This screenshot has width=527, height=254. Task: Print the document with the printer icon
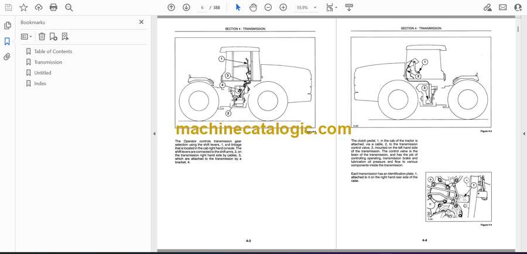54,8
